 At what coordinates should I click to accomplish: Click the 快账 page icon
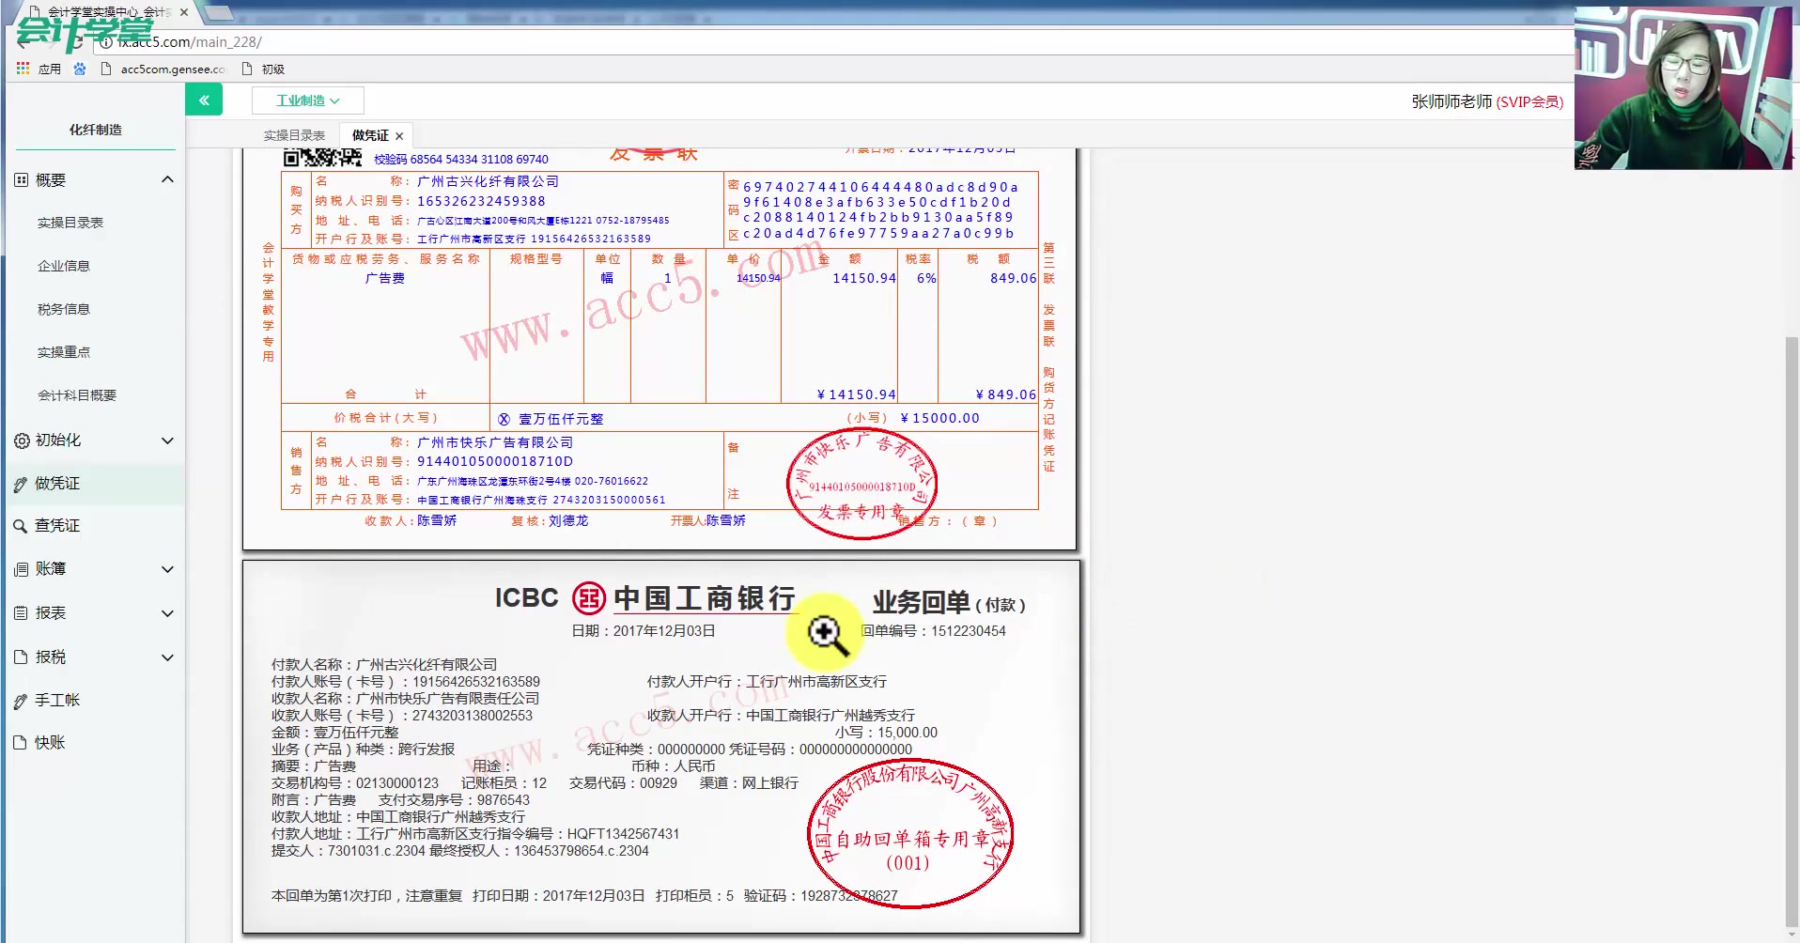click(21, 743)
